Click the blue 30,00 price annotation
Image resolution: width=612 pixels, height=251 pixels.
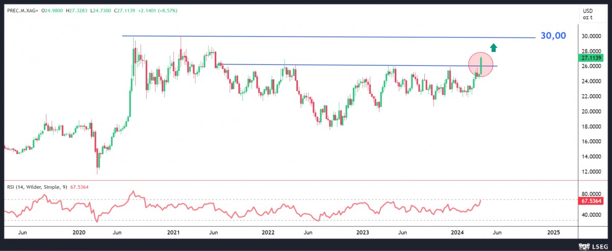click(x=553, y=36)
